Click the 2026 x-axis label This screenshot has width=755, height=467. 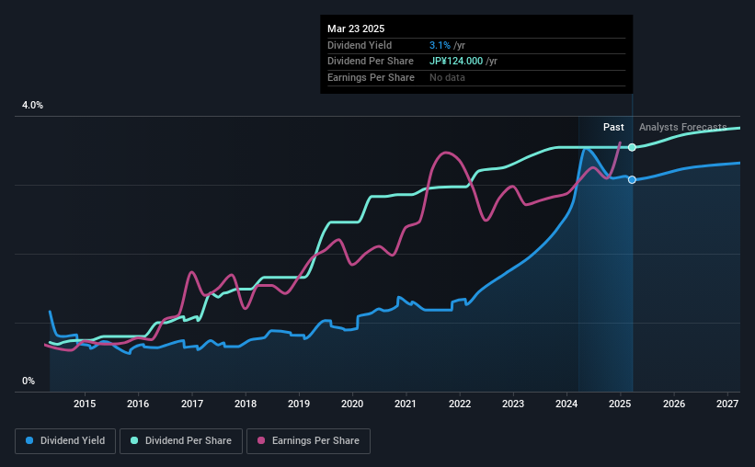pyautogui.click(x=674, y=404)
